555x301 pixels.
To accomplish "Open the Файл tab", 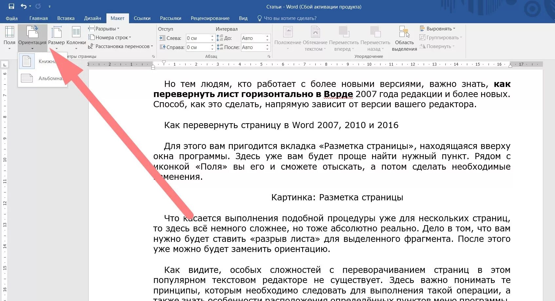I will [x=12, y=18].
